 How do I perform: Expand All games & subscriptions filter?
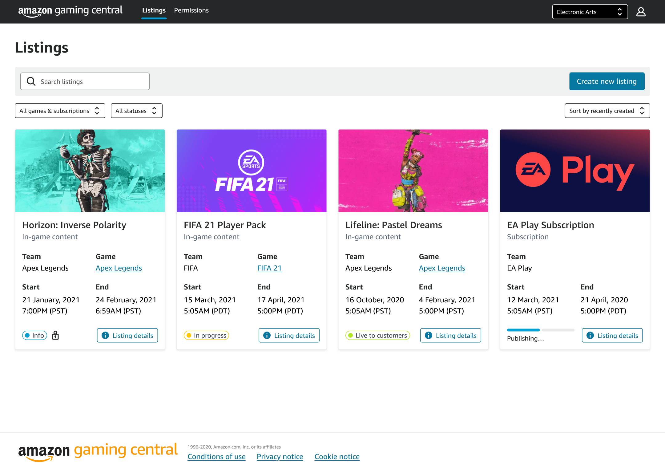point(60,111)
